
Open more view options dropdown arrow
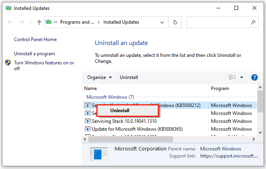pos(241,77)
